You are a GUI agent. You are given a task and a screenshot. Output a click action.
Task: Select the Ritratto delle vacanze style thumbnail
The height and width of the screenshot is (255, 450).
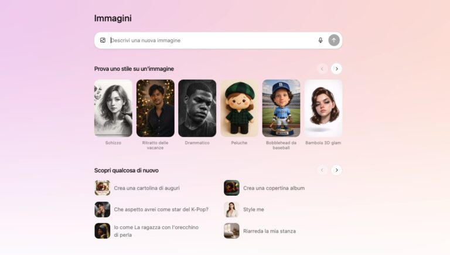(x=155, y=108)
